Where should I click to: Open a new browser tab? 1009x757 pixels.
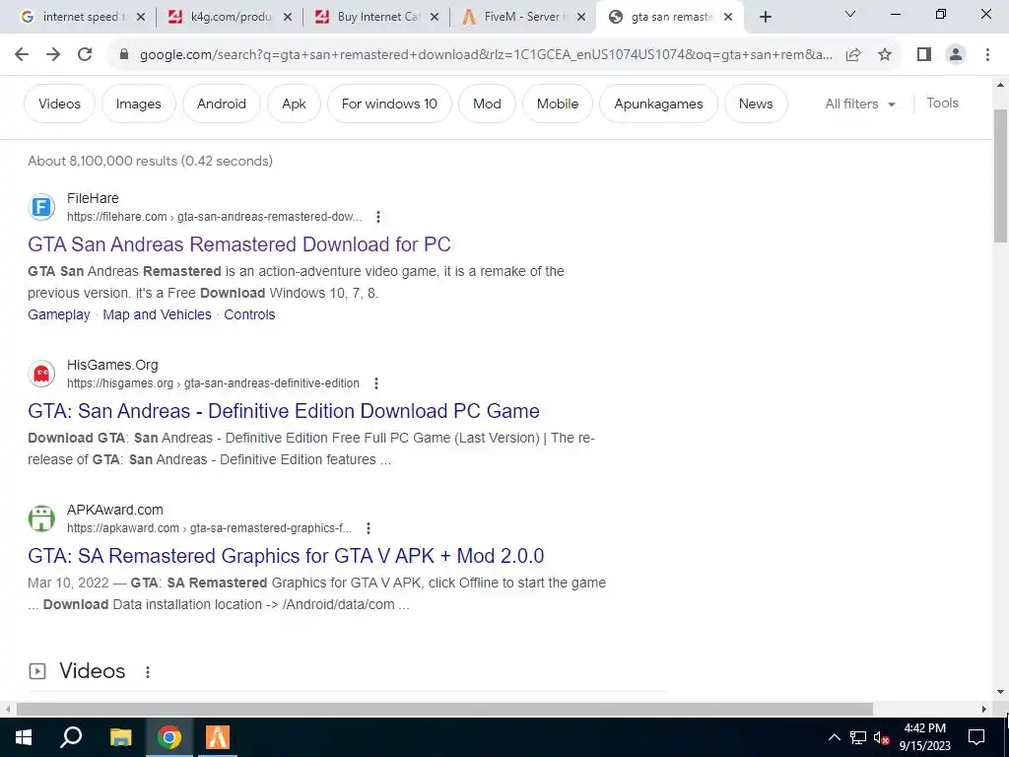tap(765, 18)
